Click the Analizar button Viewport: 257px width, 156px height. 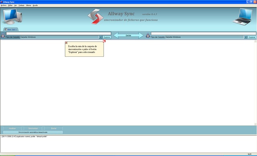[12, 128]
